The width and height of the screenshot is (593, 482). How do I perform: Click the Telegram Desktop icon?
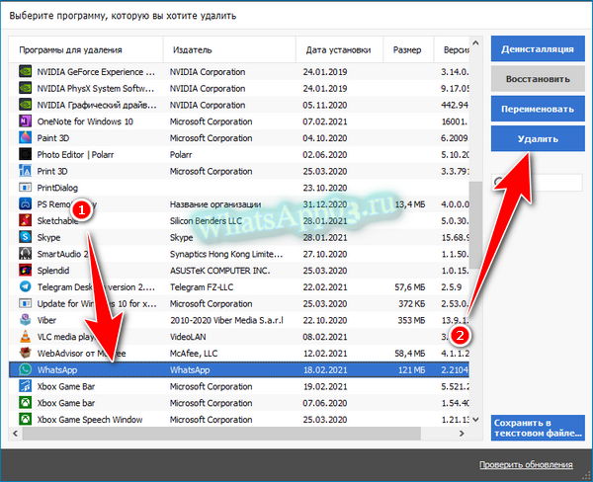coord(26,287)
